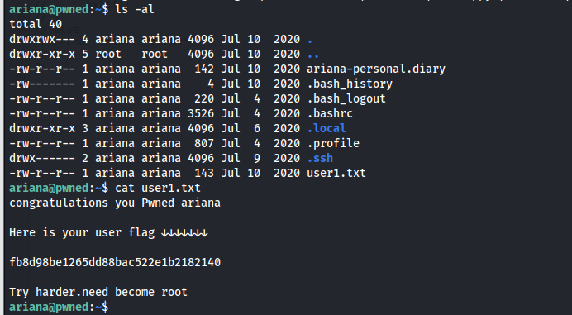Click the 'Try harder.need become root' line
The image size is (572, 315).
[98, 292]
